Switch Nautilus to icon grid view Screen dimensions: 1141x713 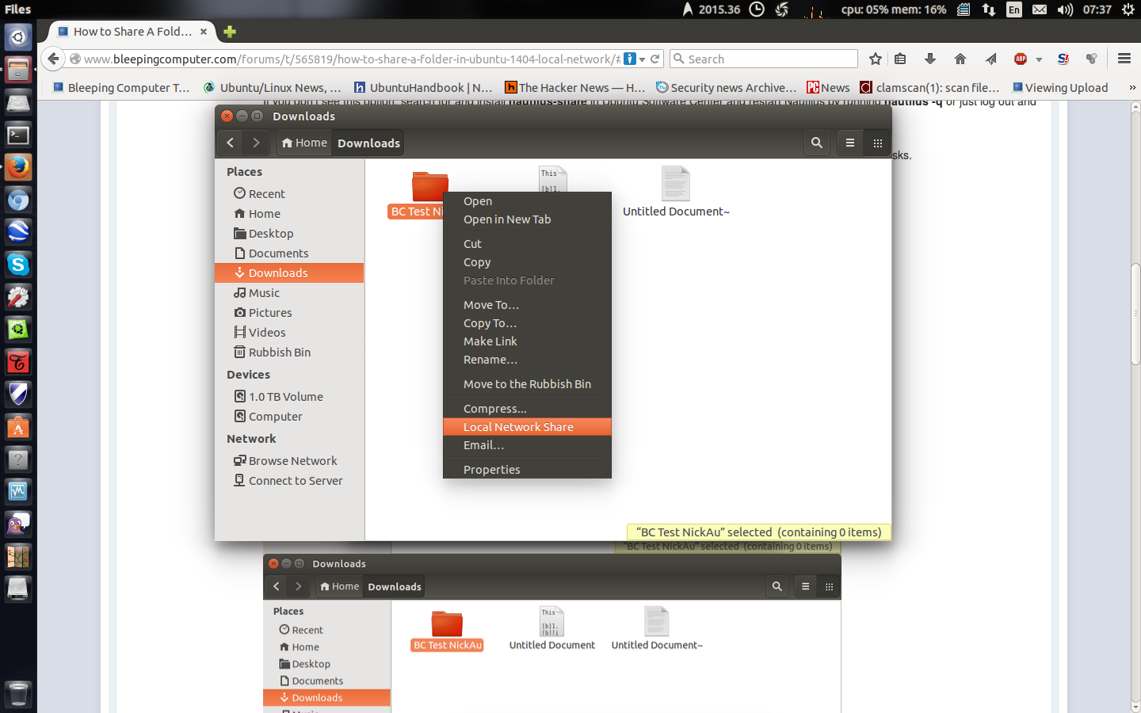877,143
